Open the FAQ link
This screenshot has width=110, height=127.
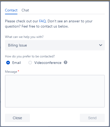click(x=42, y=21)
